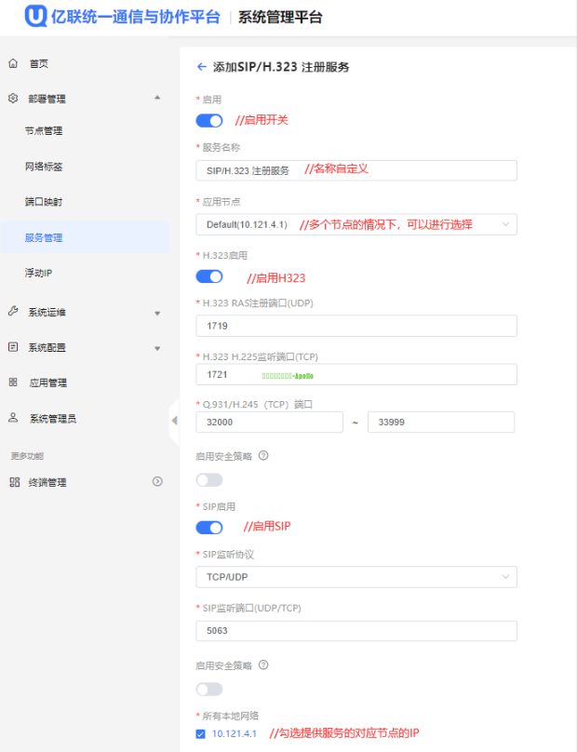Open the SIP监听协议 TCP/UDP dropdown

pyautogui.click(x=356, y=577)
